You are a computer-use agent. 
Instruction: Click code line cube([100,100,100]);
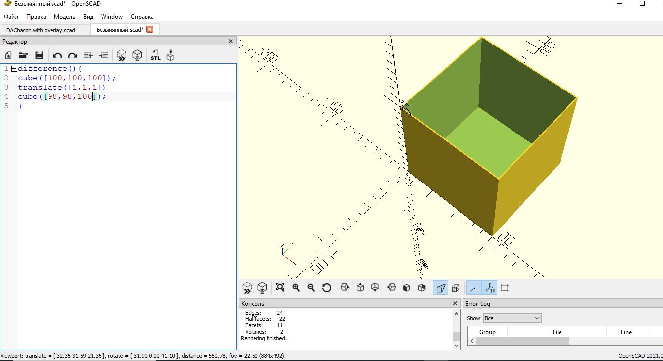(67, 78)
